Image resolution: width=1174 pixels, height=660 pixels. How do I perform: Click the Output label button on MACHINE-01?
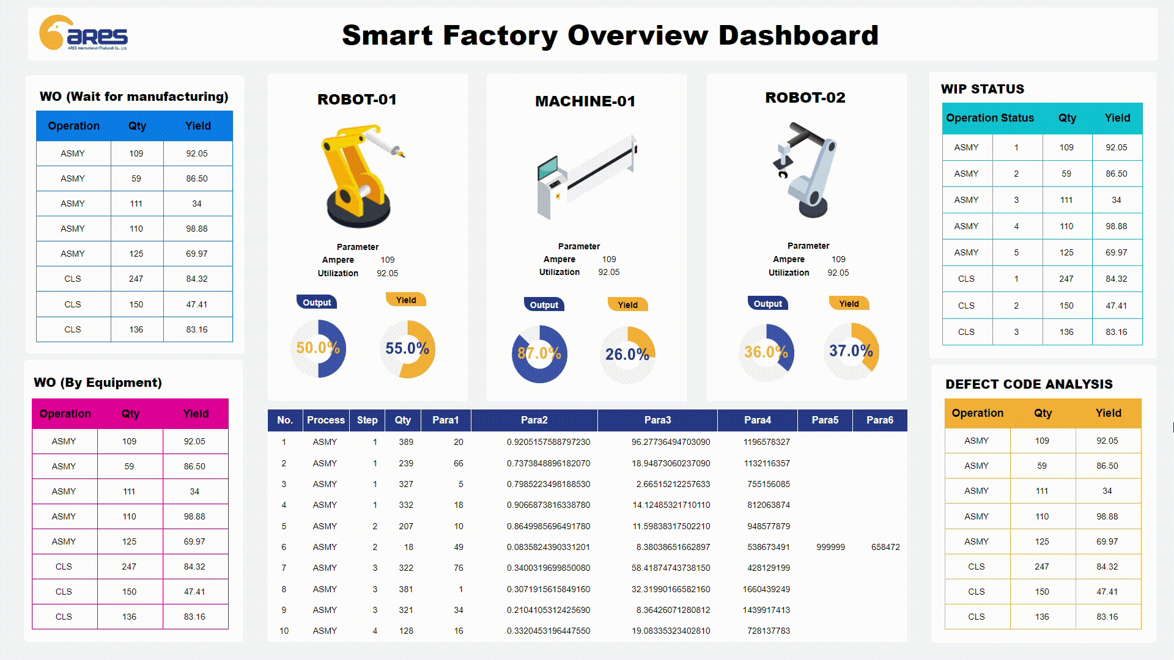(541, 304)
